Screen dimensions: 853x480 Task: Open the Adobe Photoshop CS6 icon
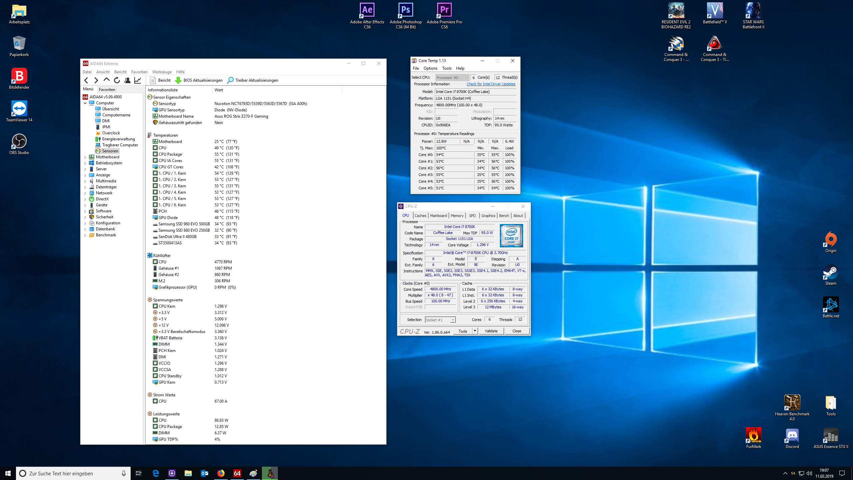pos(406,16)
